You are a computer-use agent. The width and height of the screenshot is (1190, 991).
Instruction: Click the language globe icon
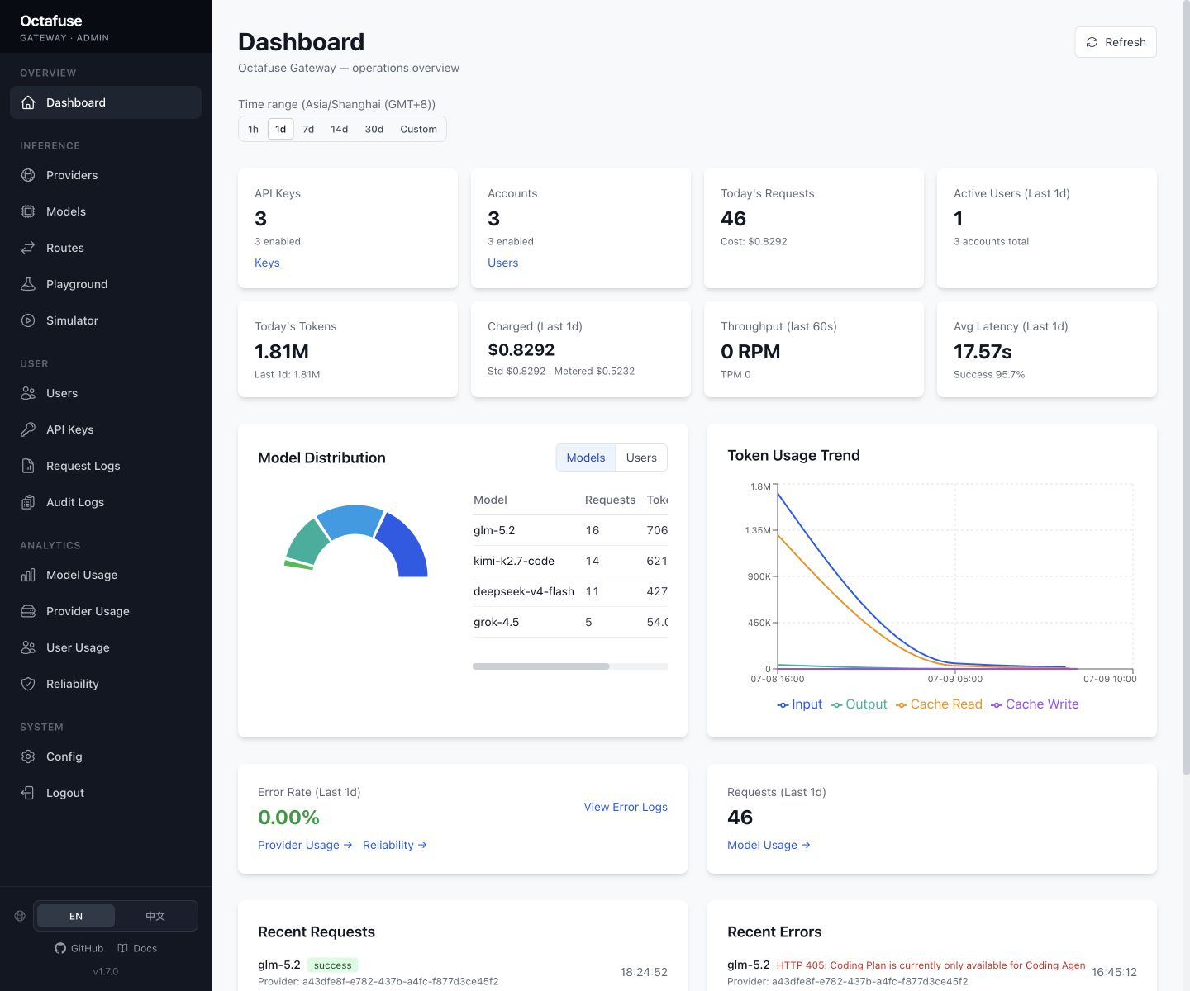20,916
